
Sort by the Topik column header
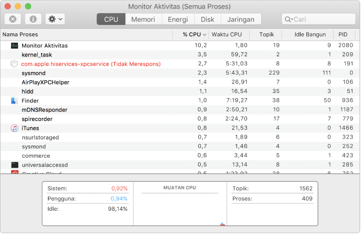pyautogui.click(x=266, y=34)
